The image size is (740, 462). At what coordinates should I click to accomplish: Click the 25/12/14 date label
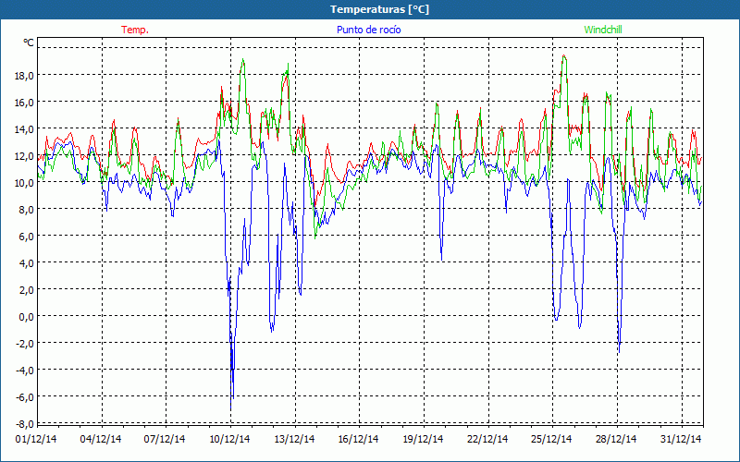pos(551,439)
